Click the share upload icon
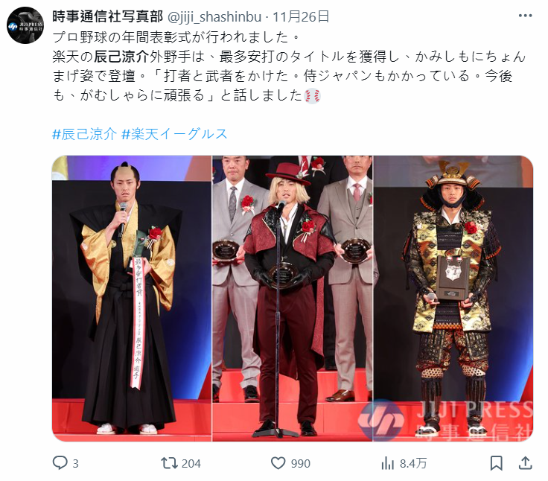The image size is (548, 481). pos(525,463)
